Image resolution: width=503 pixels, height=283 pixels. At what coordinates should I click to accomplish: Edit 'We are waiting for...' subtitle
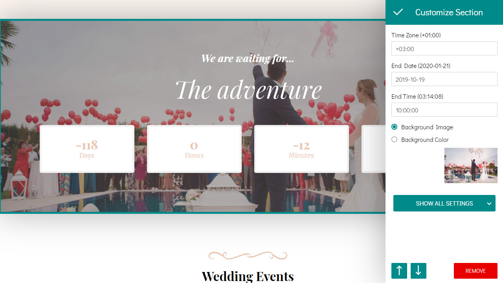pos(248,59)
